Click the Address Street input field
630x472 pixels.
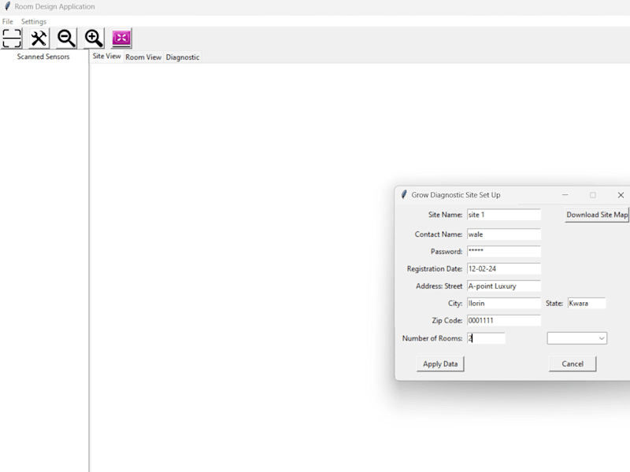tap(504, 286)
